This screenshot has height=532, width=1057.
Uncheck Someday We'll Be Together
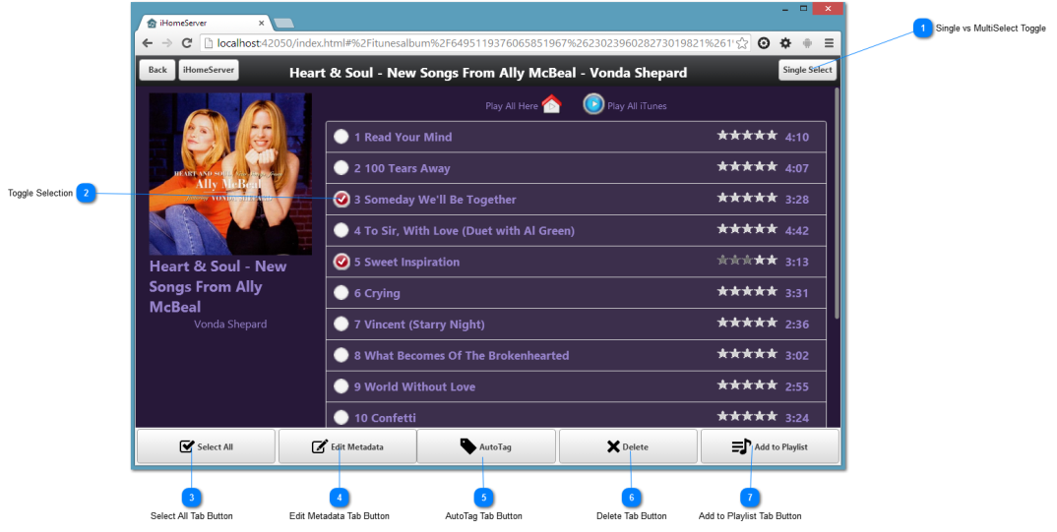pos(342,199)
